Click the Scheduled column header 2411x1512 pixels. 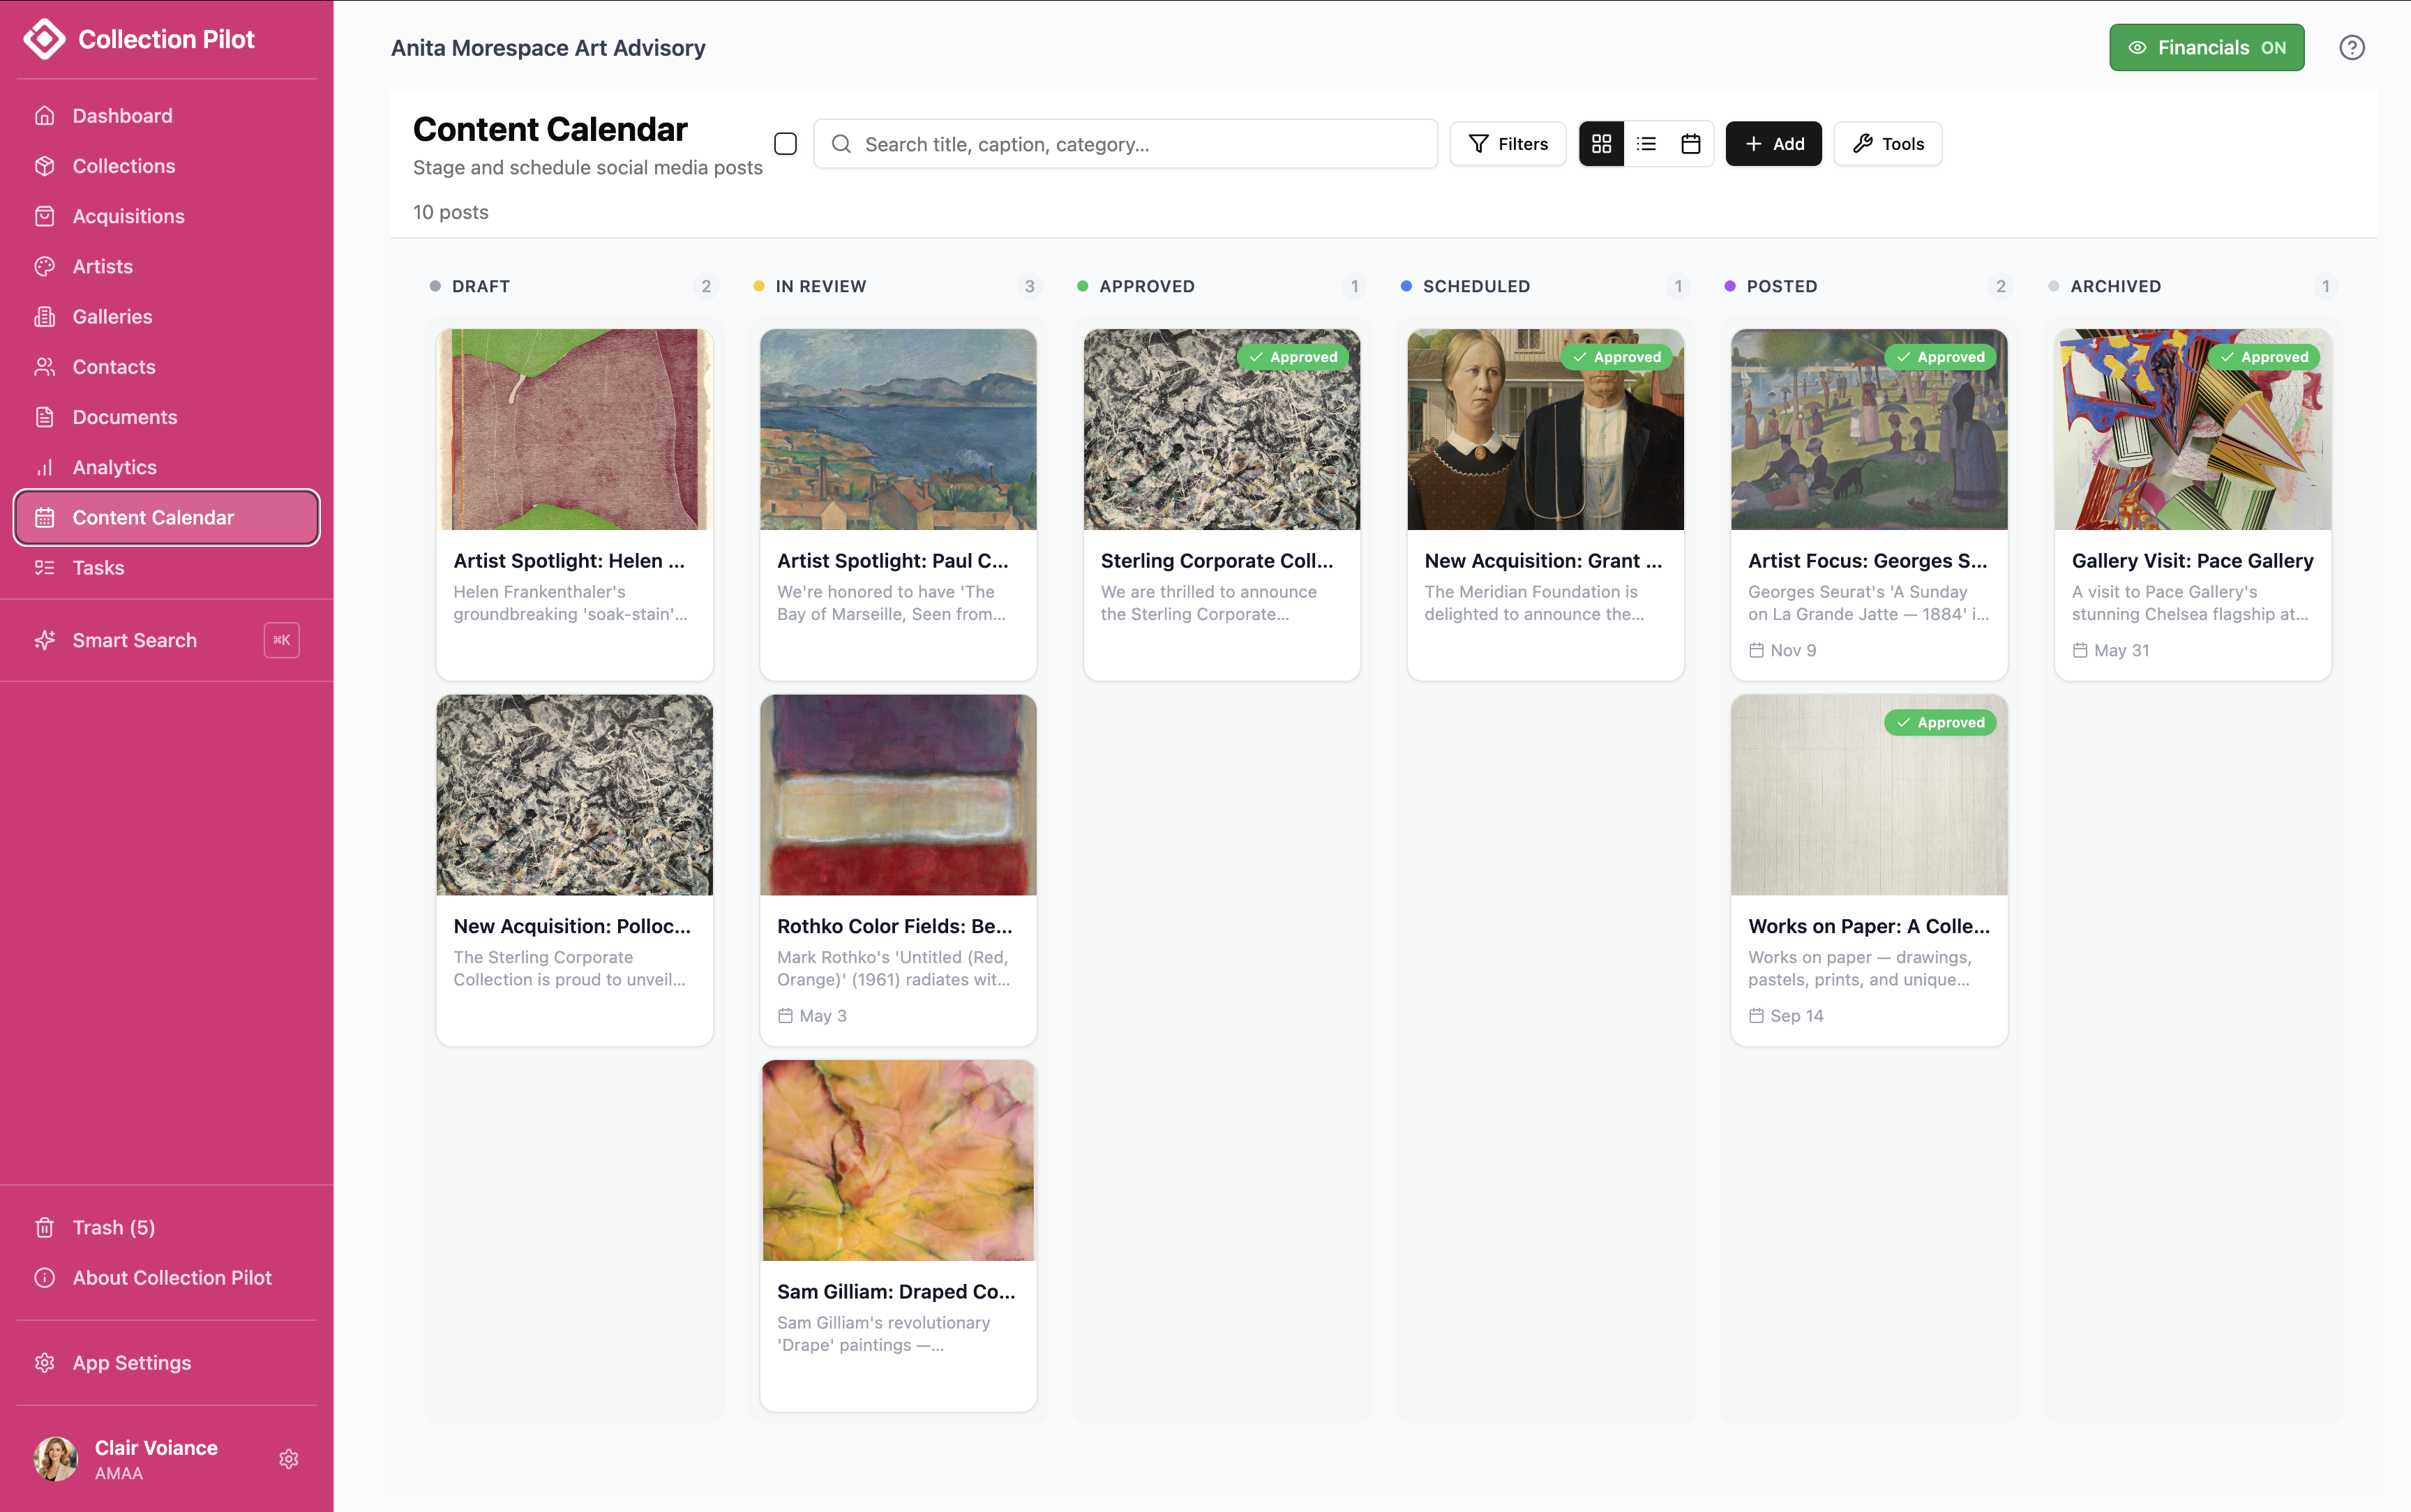(x=1476, y=286)
